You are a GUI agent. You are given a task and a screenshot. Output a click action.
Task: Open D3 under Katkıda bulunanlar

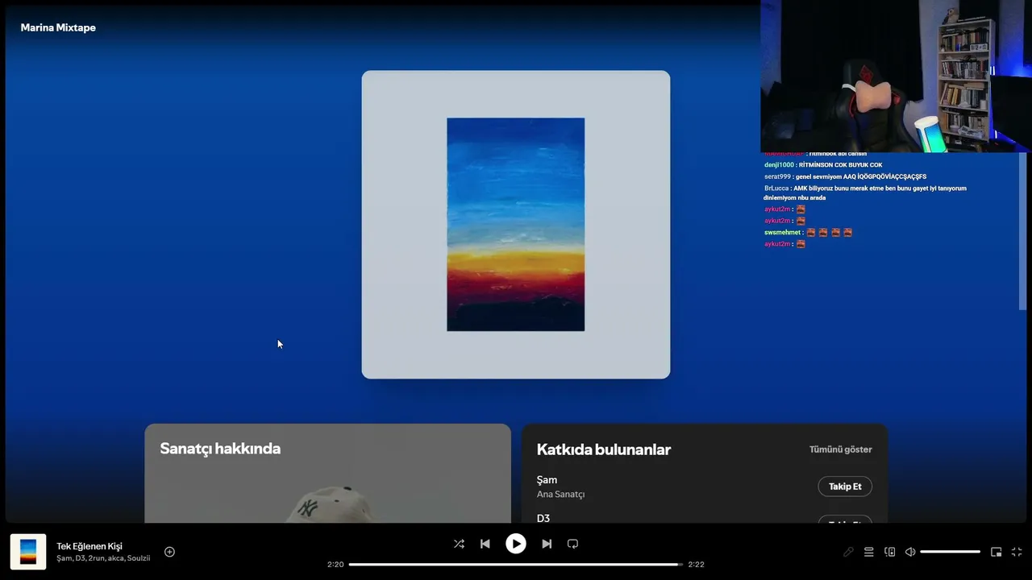[543, 518]
